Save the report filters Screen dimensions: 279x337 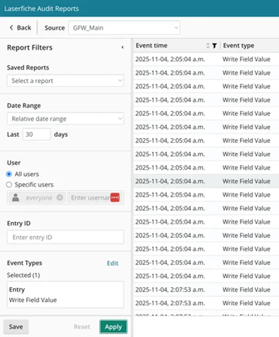tap(16, 327)
